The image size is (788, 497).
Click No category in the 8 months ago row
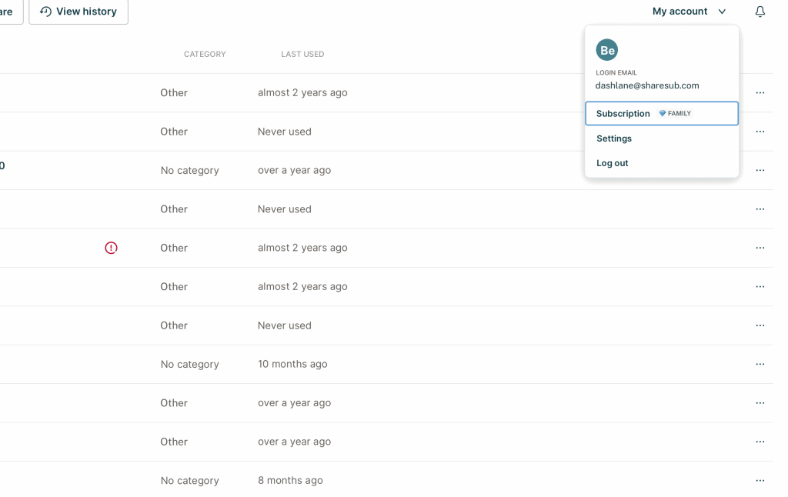click(189, 481)
